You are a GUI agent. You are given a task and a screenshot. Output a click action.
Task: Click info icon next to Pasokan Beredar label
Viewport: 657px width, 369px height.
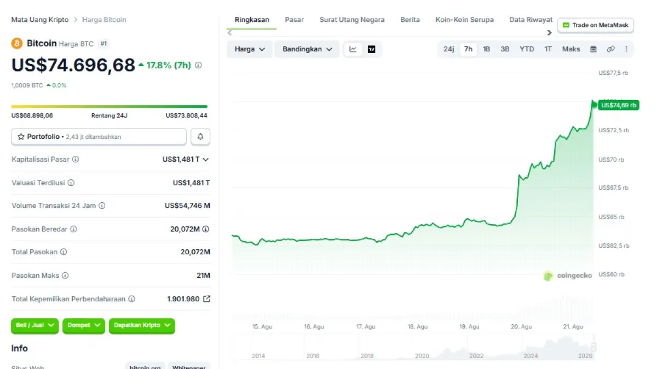73,229
